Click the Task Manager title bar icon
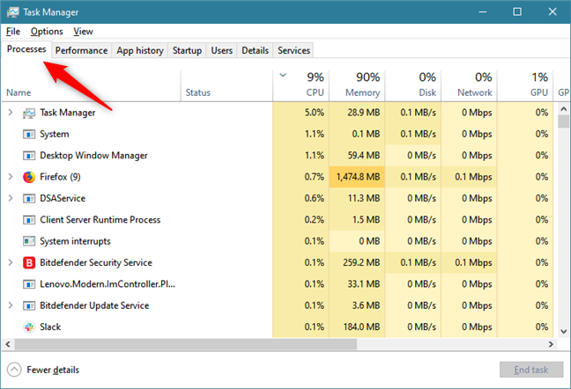The height and width of the screenshot is (389, 571). pos(12,12)
